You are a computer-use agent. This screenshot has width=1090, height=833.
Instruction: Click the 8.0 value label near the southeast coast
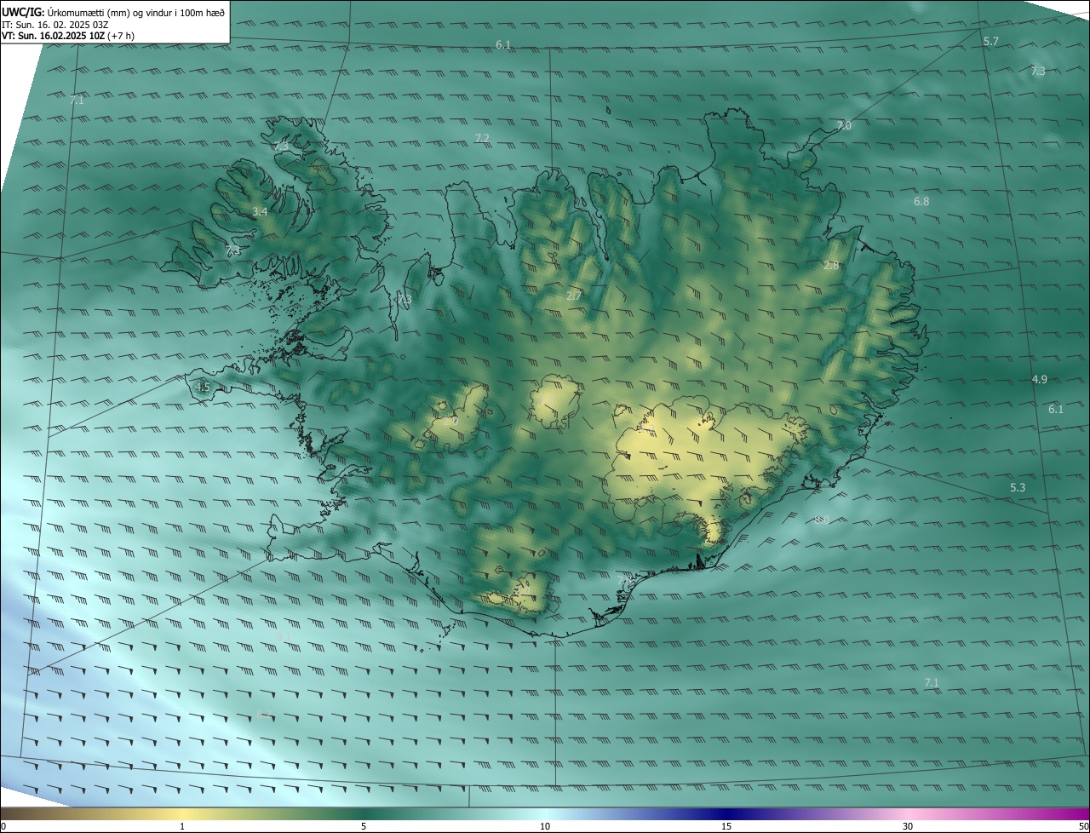click(822, 520)
